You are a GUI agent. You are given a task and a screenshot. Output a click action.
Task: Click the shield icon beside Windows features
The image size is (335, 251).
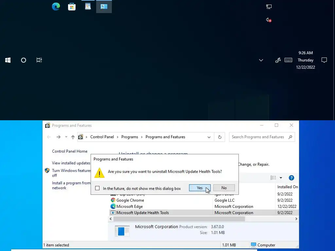47,171
